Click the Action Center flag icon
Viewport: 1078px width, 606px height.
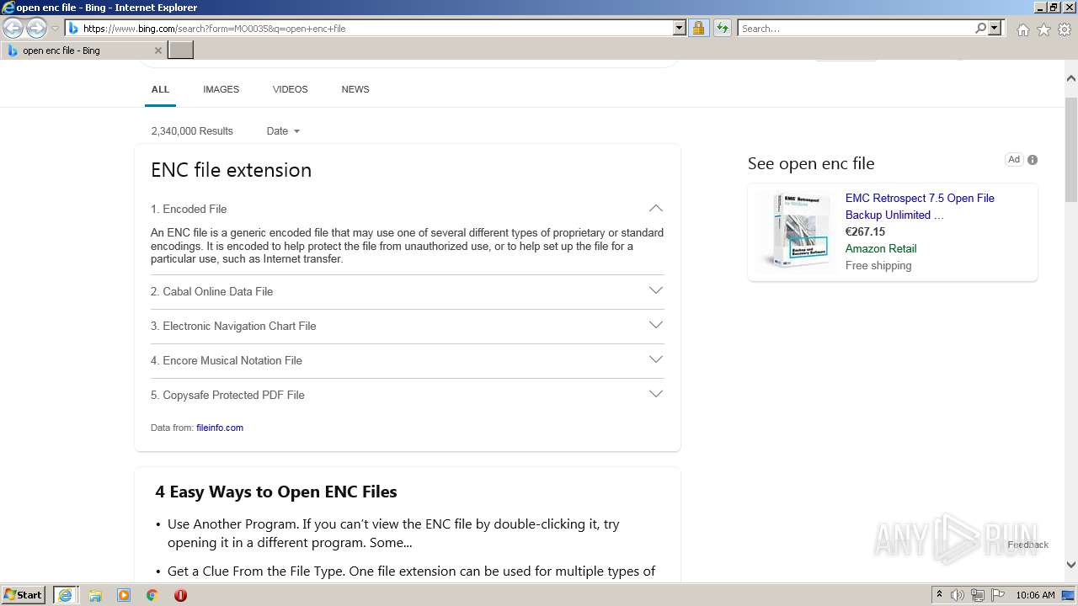coord(998,595)
